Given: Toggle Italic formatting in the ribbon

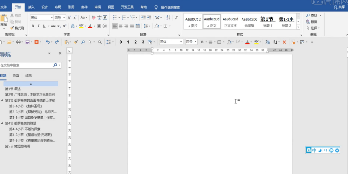Looking at the screenshot, I should (x=39, y=26).
